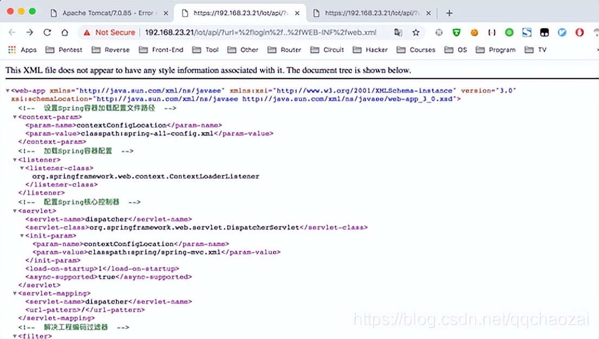Click the url-pattern slash line
599x339 pixels.
pos(85,310)
